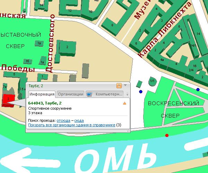Click the blue stop marker above Воскресенский сквер
Viewport: 208px width, 173px height.
point(198,90)
